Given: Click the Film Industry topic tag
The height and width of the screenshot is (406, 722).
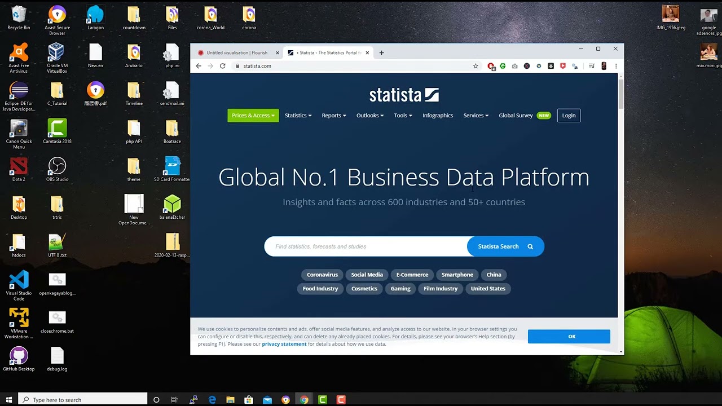Looking at the screenshot, I should 441,289.
